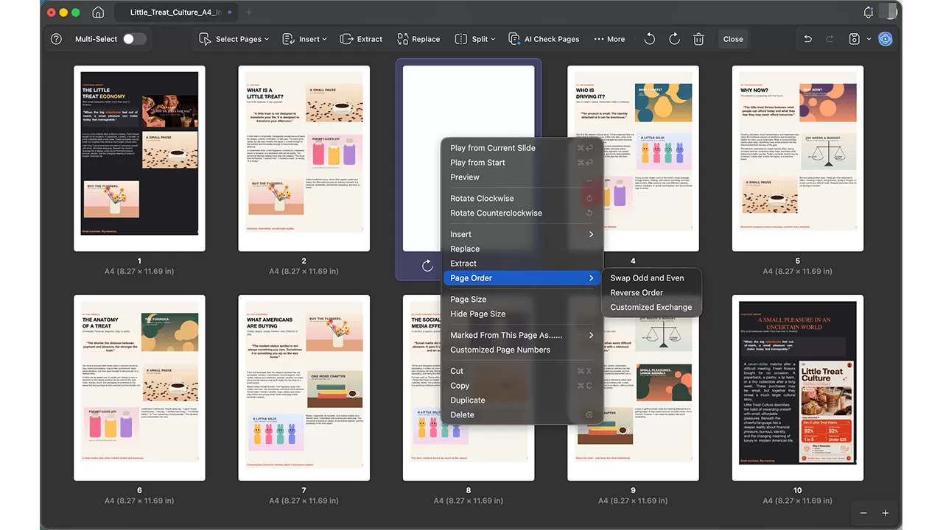Zoom out thumbnails with the minus icon
This screenshot has height=530, width=943.
tap(863, 513)
